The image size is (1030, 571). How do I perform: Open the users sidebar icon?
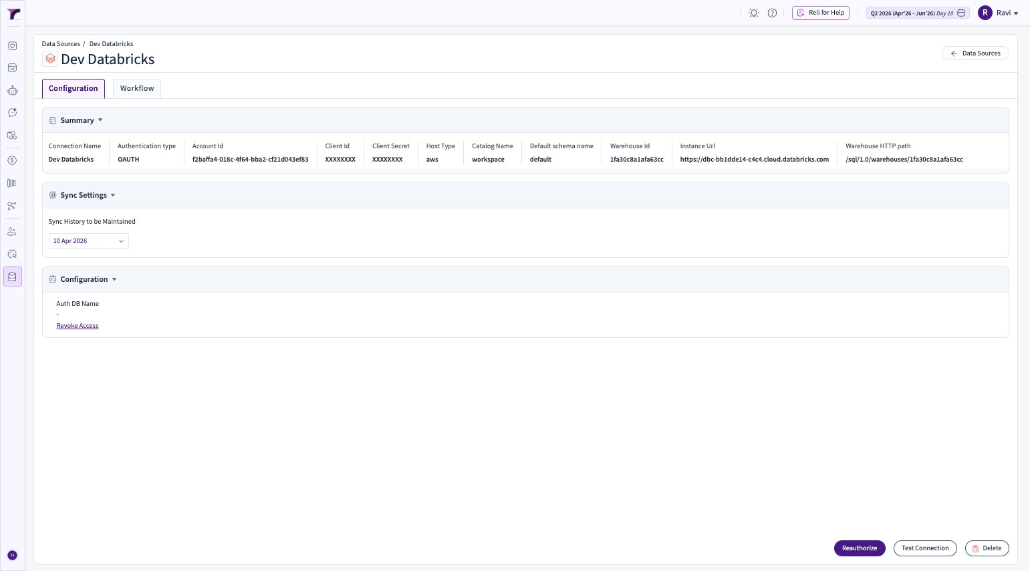coord(12,232)
